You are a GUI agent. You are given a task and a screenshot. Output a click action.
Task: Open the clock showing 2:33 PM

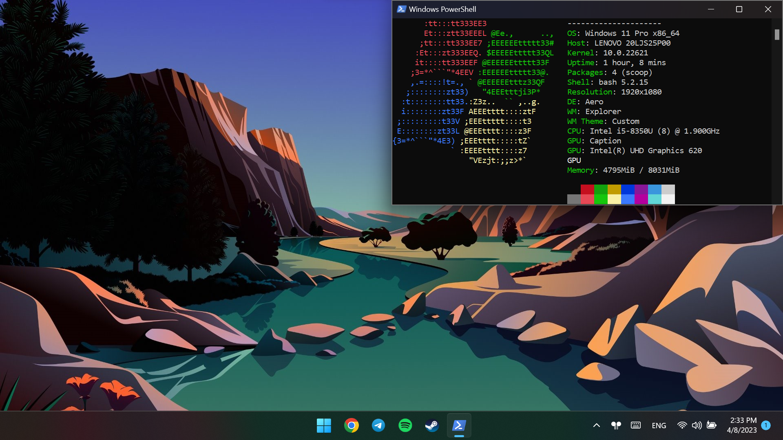(743, 420)
